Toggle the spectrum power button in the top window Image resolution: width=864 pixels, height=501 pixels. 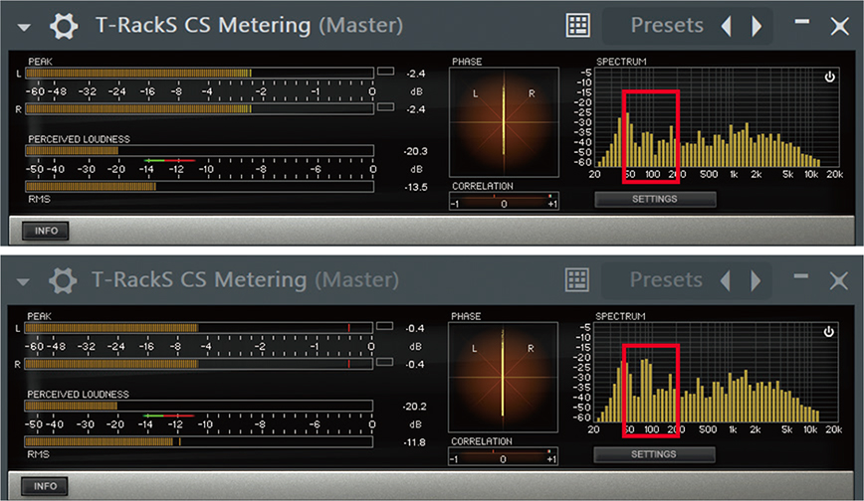tap(829, 78)
